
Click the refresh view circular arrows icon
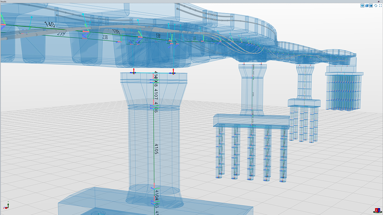pyautogui.click(x=376, y=5)
